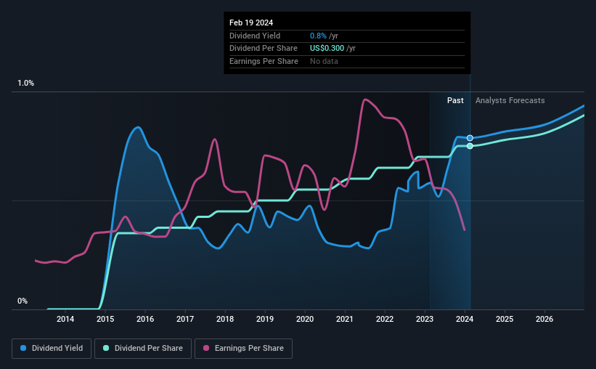Click the 'No data' earnings value
This screenshot has width=596, height=369.
[x=324, y=61]
